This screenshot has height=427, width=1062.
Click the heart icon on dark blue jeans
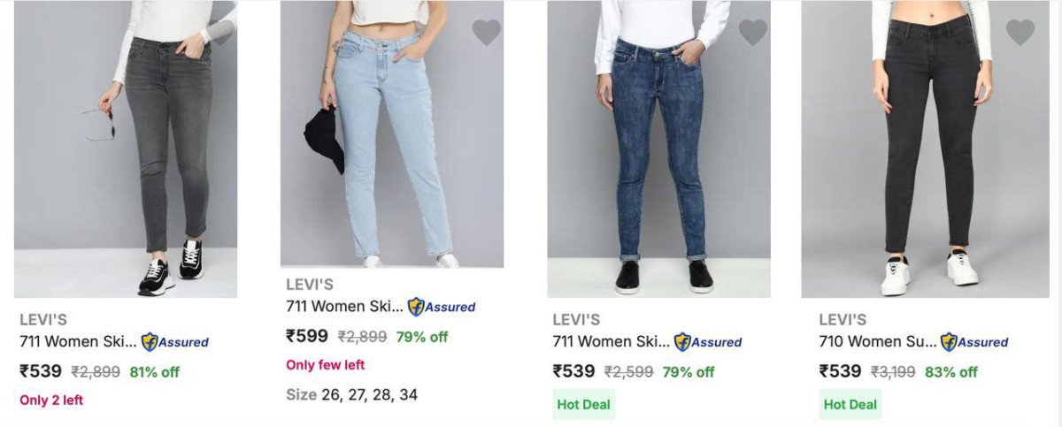coord(753,33)
